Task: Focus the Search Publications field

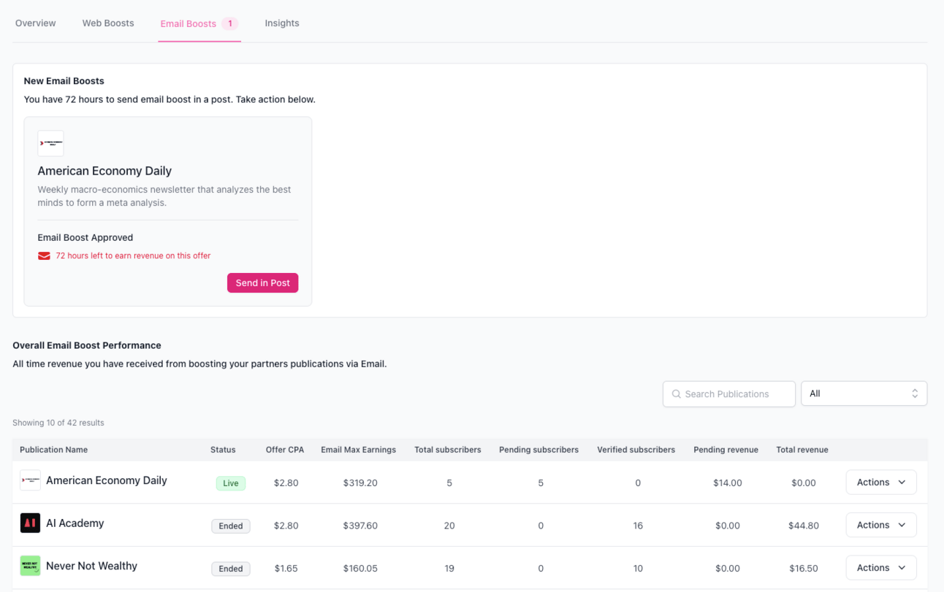Action: click(729, 393)
